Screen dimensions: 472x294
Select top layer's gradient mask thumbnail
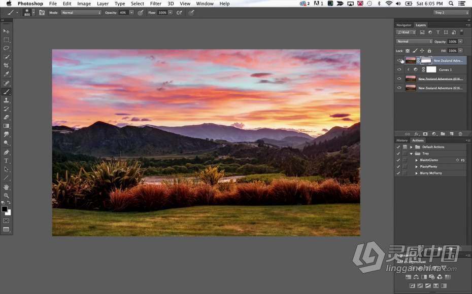tap(426, 60)
